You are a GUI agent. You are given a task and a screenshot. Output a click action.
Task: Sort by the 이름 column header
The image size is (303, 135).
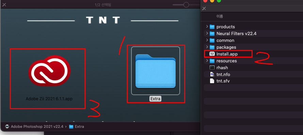coord(220,16)
